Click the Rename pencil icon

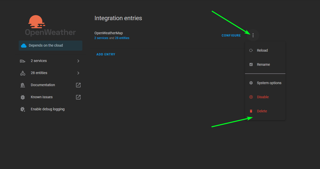tap(251, 64)
